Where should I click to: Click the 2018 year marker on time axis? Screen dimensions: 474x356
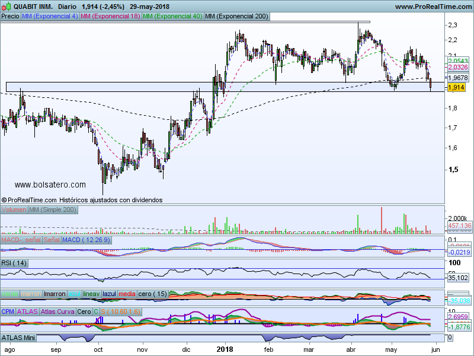[x=225, y=350]
